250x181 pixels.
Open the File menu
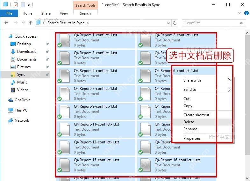(x=9, y=13)
